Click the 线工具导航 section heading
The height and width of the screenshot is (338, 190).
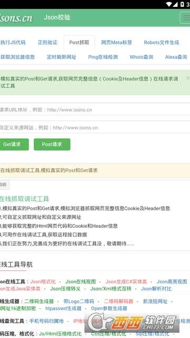[16, 264]
